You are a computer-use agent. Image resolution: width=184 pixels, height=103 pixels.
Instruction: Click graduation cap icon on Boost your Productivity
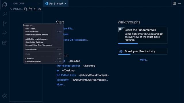(x=121, y=51)
